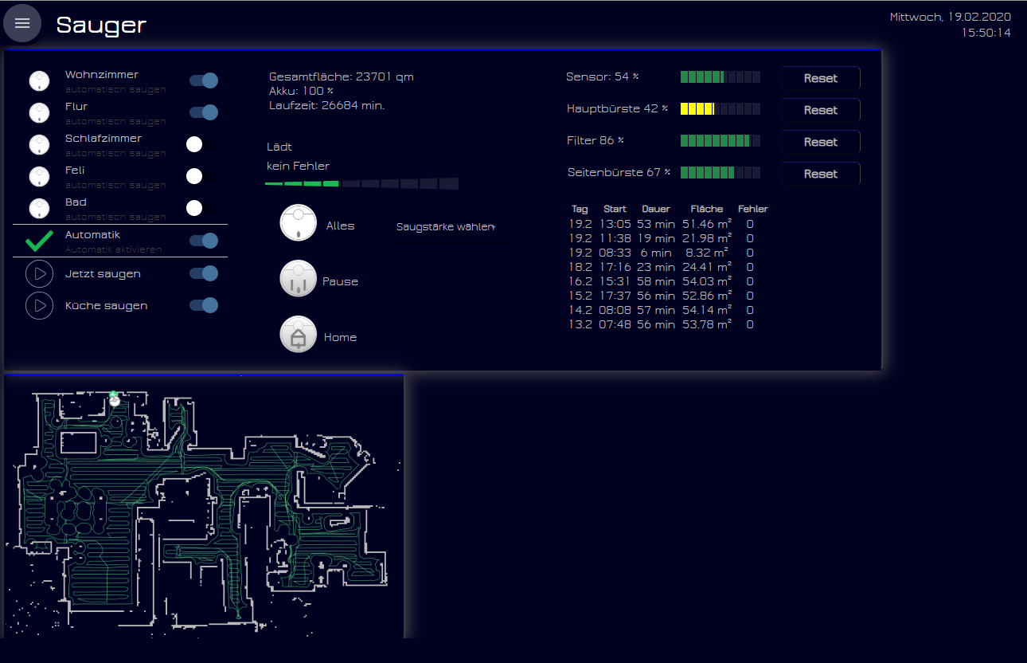Click the Feli vacuum robot icon
Viewport: 1027px width, 663px height.
[x=39, y=176]
